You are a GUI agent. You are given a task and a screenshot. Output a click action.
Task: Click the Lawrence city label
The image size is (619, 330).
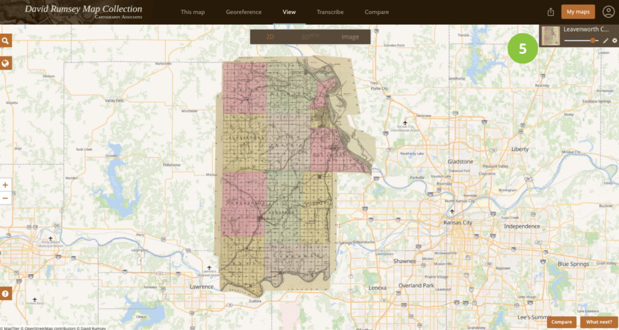point(201,287)
